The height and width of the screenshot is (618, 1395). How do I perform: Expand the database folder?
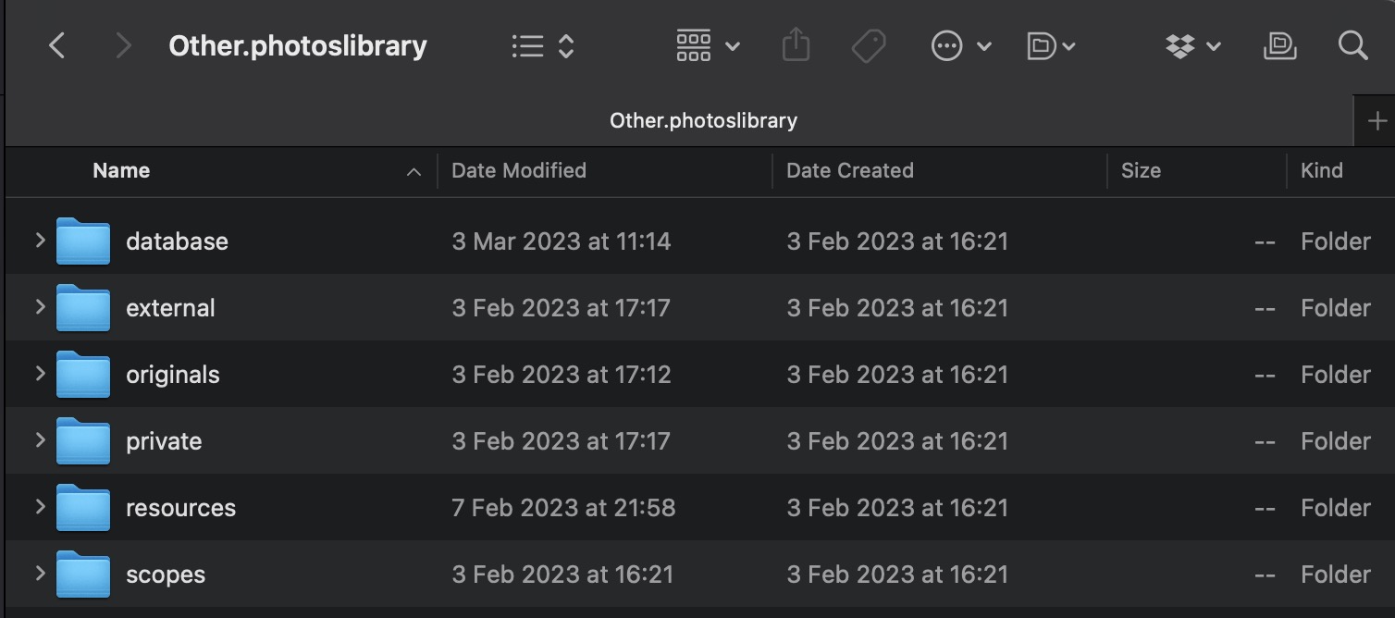point(40,241)
